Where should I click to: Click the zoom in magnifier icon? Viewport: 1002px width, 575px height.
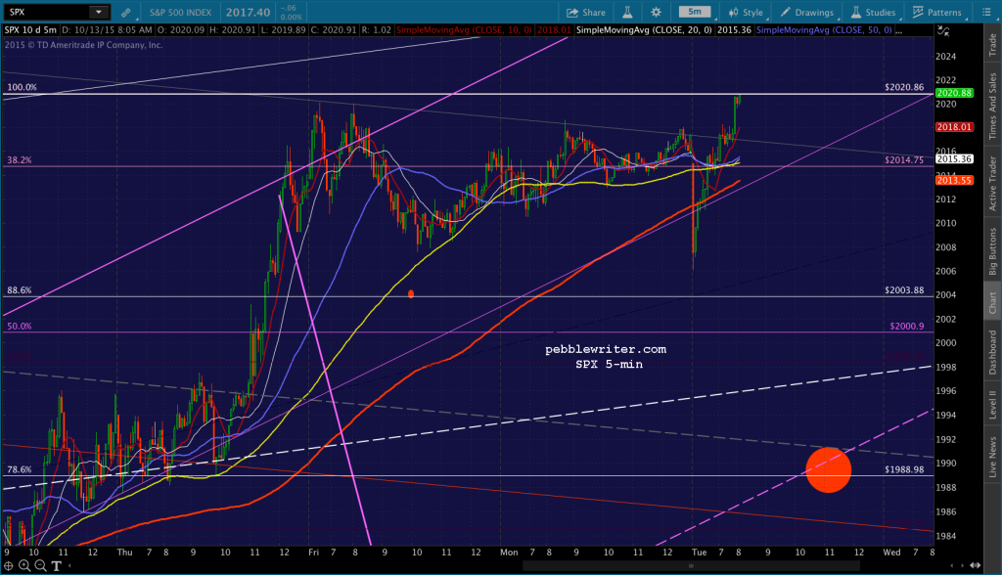[24, 565]
